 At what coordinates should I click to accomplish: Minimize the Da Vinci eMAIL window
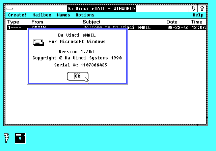pos(193,9)
